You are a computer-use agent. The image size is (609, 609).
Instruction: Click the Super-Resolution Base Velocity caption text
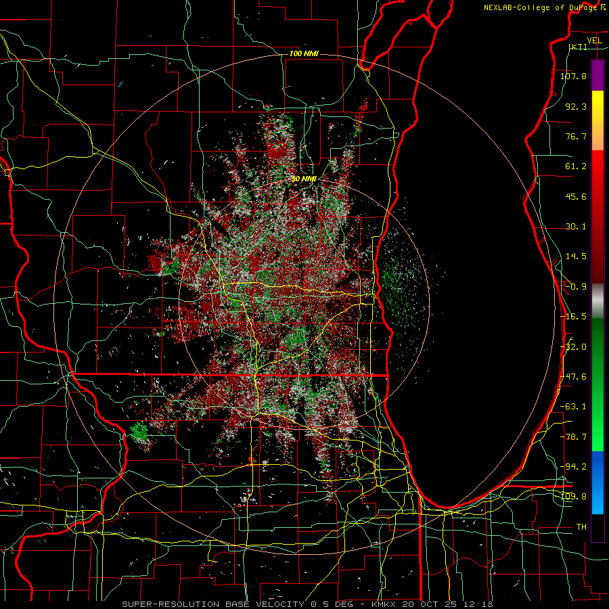pos(307,604)
